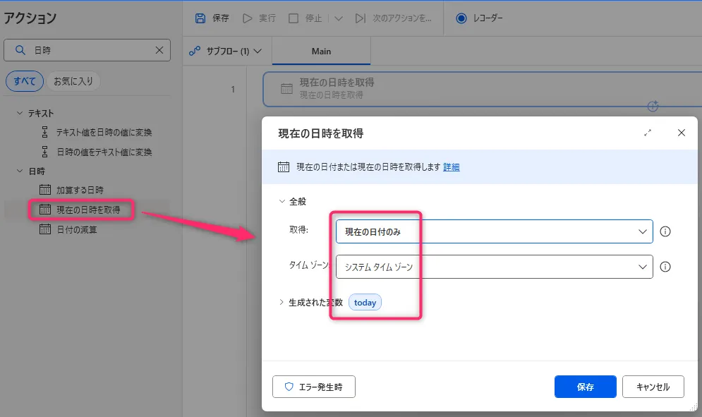Click the save disk icon in toolbar
702x417 pixels.
click(x=200, y=18)
